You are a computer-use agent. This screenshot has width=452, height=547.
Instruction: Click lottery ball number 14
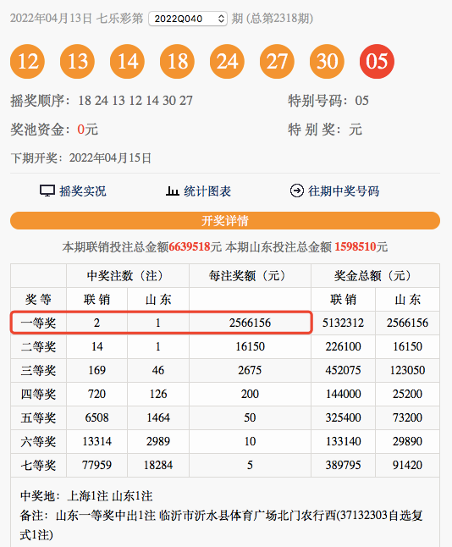(x=127, y=62)
